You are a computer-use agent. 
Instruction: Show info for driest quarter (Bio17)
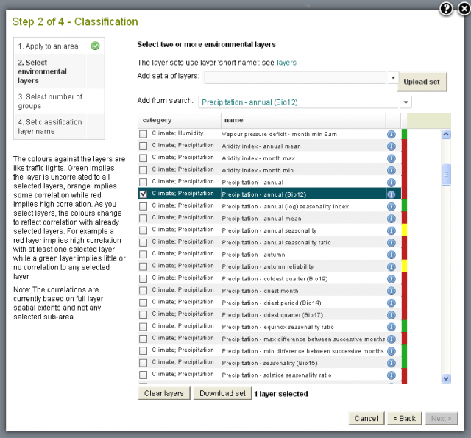coord(391,315)
